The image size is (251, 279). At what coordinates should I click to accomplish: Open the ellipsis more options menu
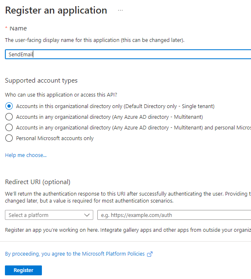(x=120, y=10)
